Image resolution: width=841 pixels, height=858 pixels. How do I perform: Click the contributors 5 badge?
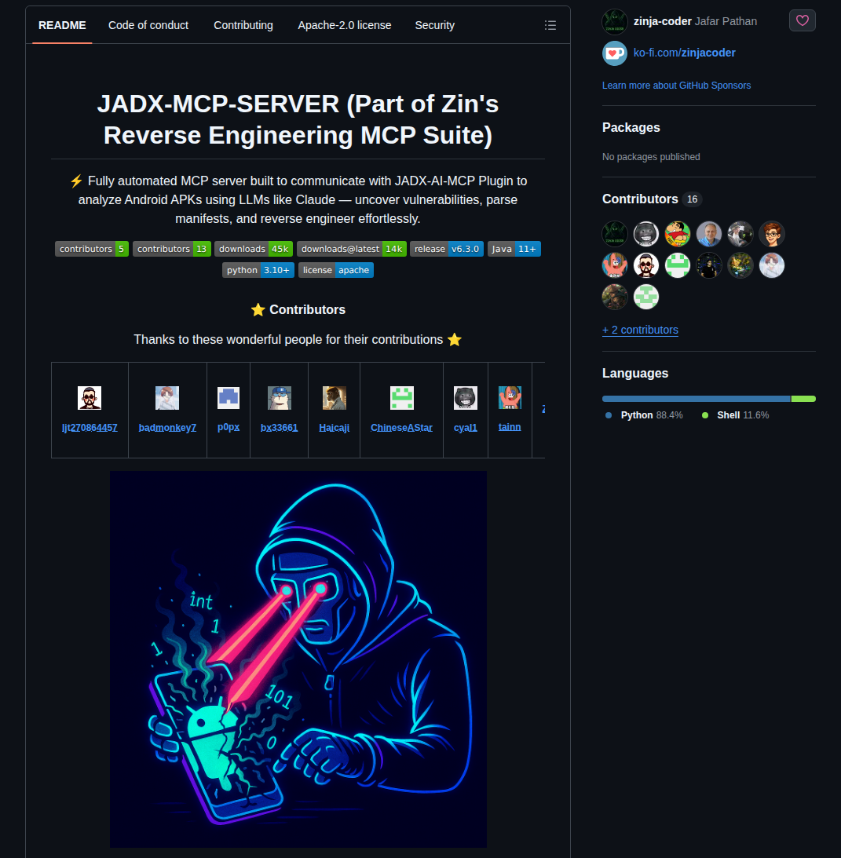[92, 249]
